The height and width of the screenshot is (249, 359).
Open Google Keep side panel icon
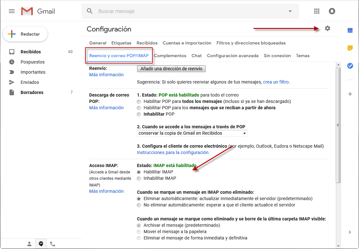click(350, 48)
